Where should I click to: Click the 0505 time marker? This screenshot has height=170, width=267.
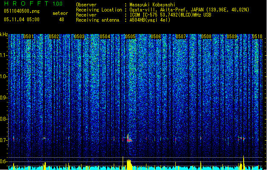coord(130,37)
